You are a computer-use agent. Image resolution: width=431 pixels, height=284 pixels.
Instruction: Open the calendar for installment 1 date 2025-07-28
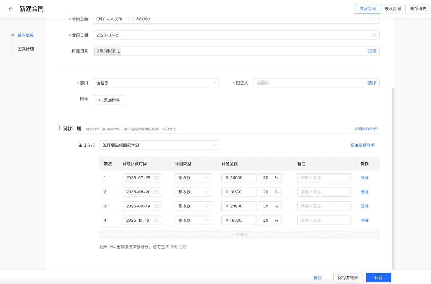point(156,177)
